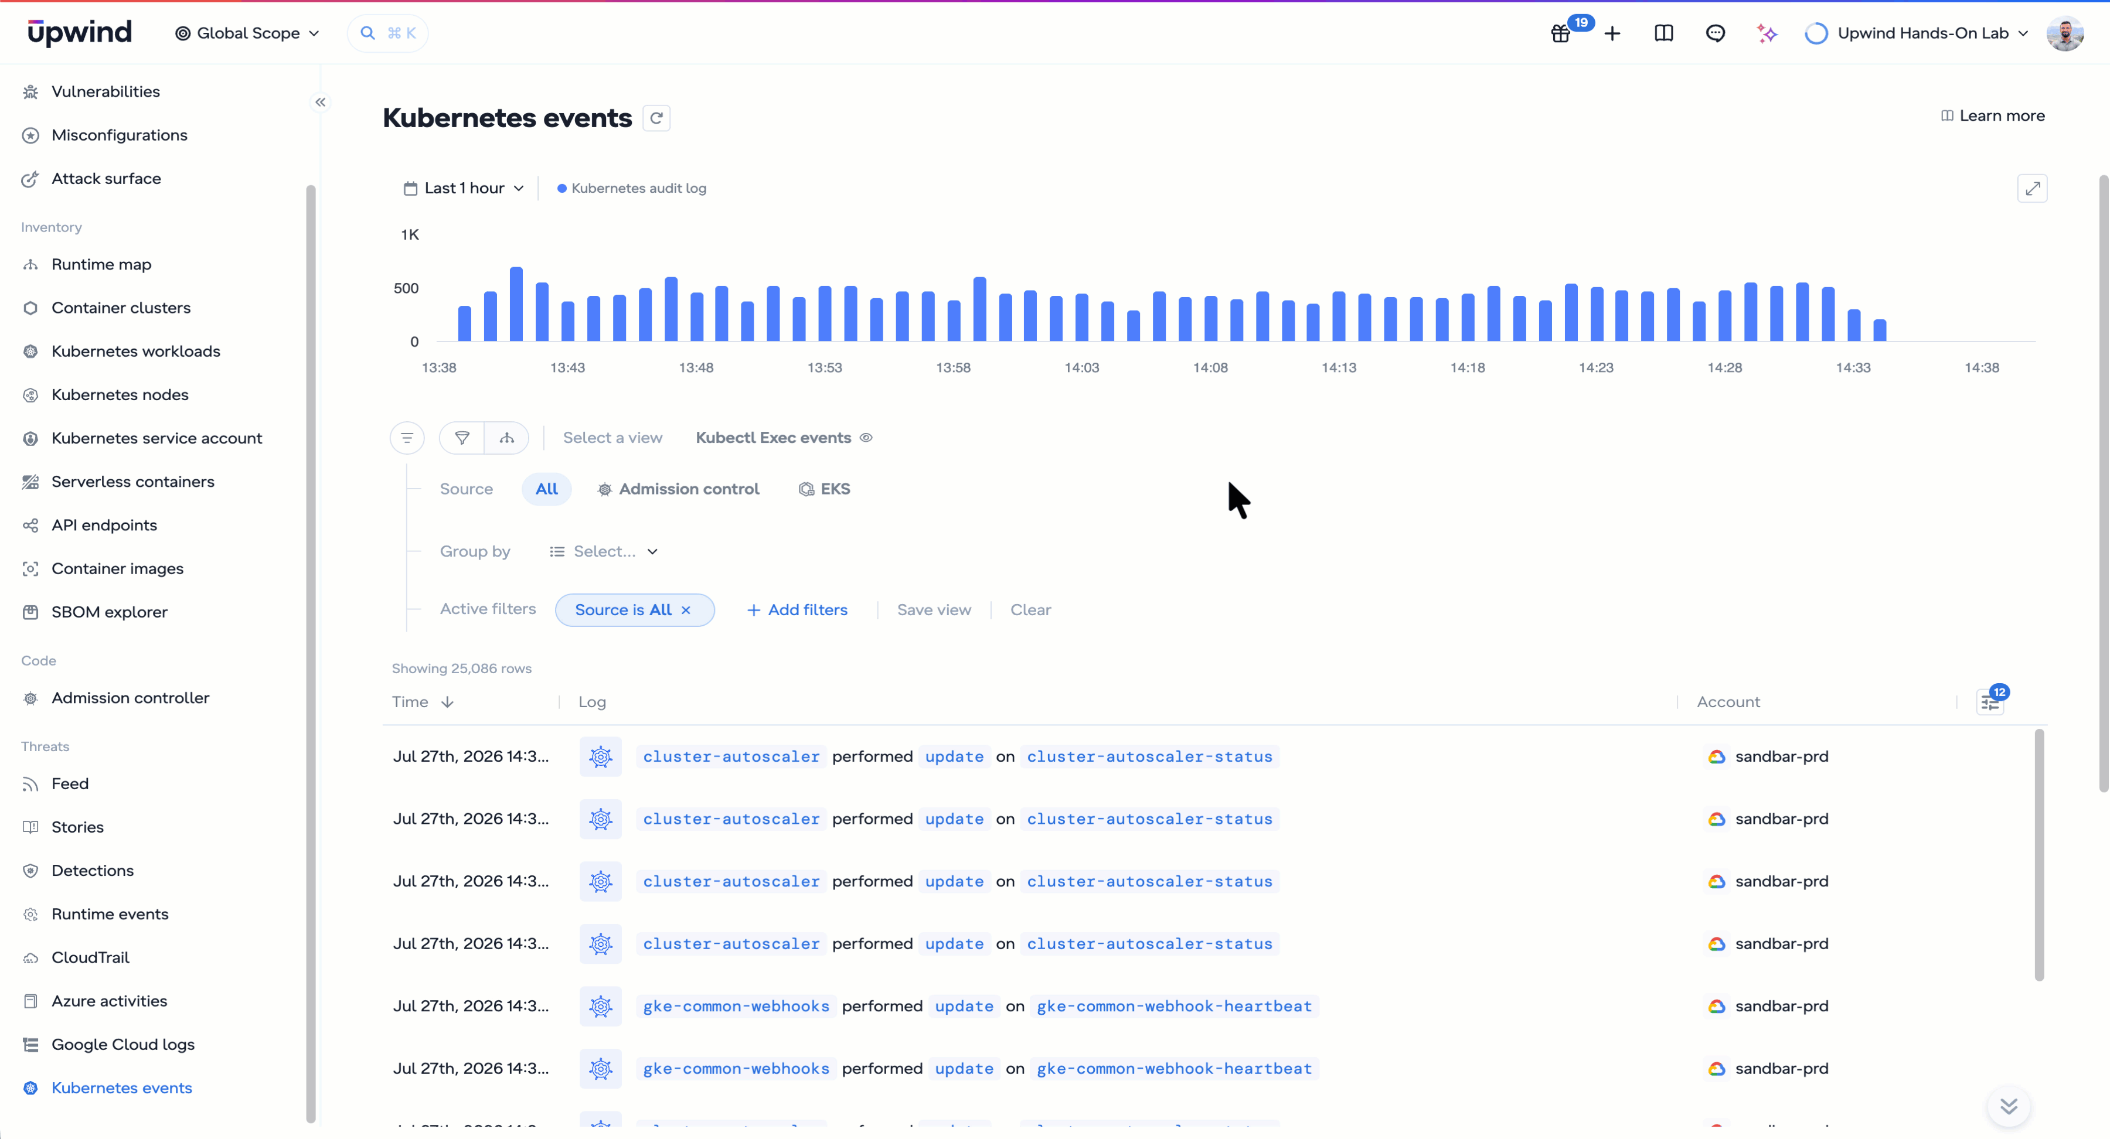Viewport: 2110px width, 1139px height.
Task: Open the table column settings icon
Action: (x=1990, y=702)
